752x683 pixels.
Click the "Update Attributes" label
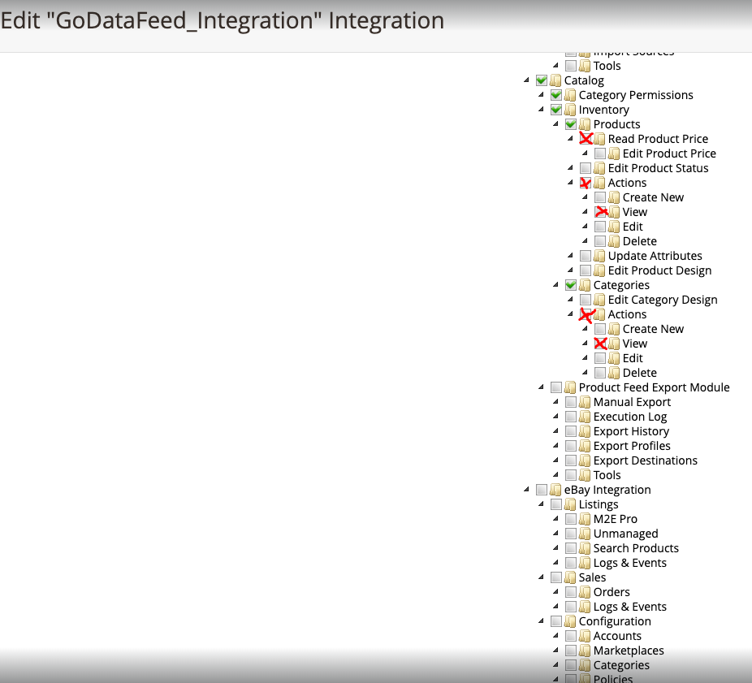coord(655,256)
